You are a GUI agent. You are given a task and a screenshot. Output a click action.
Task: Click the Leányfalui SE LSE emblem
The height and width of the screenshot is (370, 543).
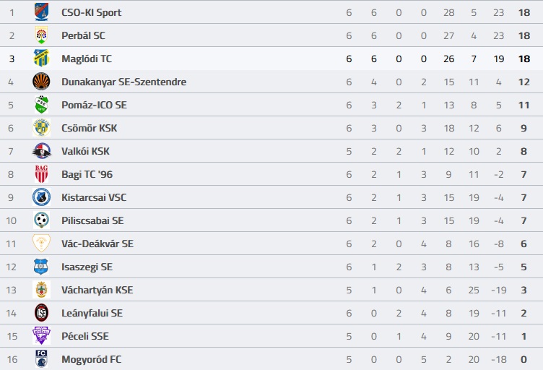41,313
